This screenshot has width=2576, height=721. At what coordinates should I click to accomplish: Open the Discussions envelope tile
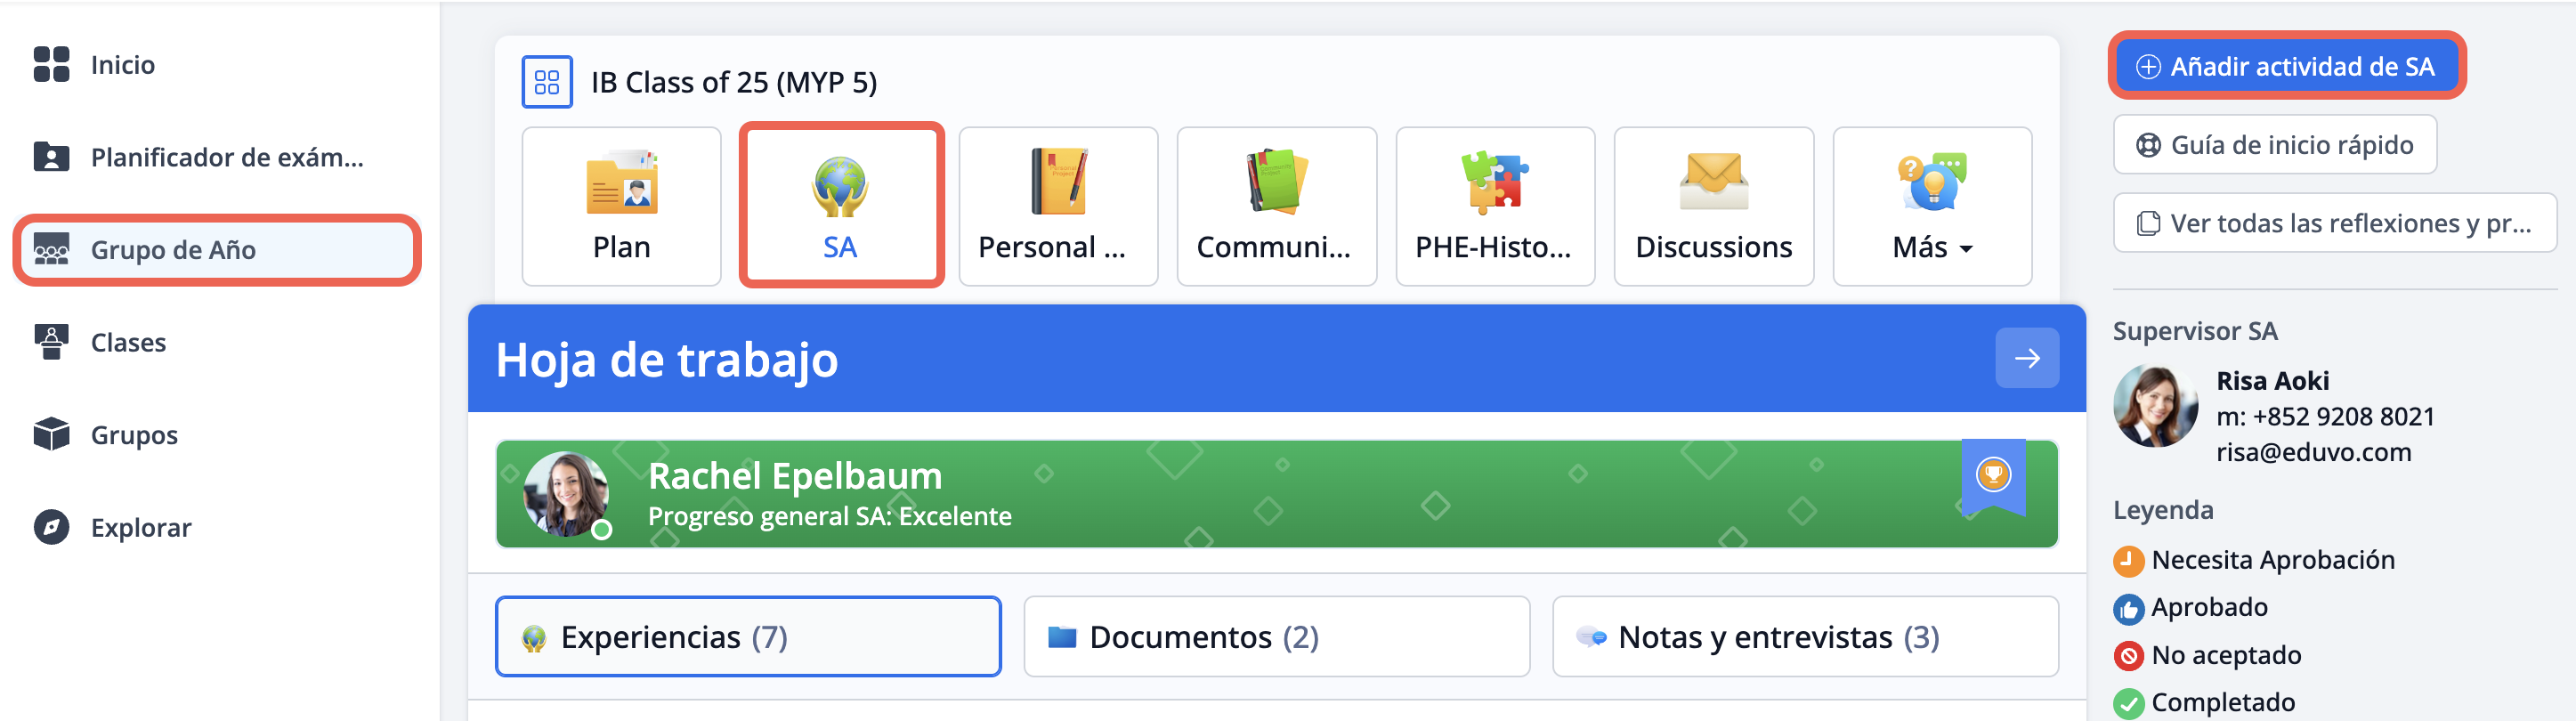point(1713,206)
